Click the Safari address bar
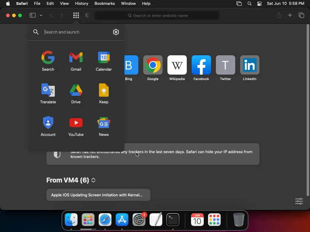The height and width of the screenshot is (232, 310). 157,15
